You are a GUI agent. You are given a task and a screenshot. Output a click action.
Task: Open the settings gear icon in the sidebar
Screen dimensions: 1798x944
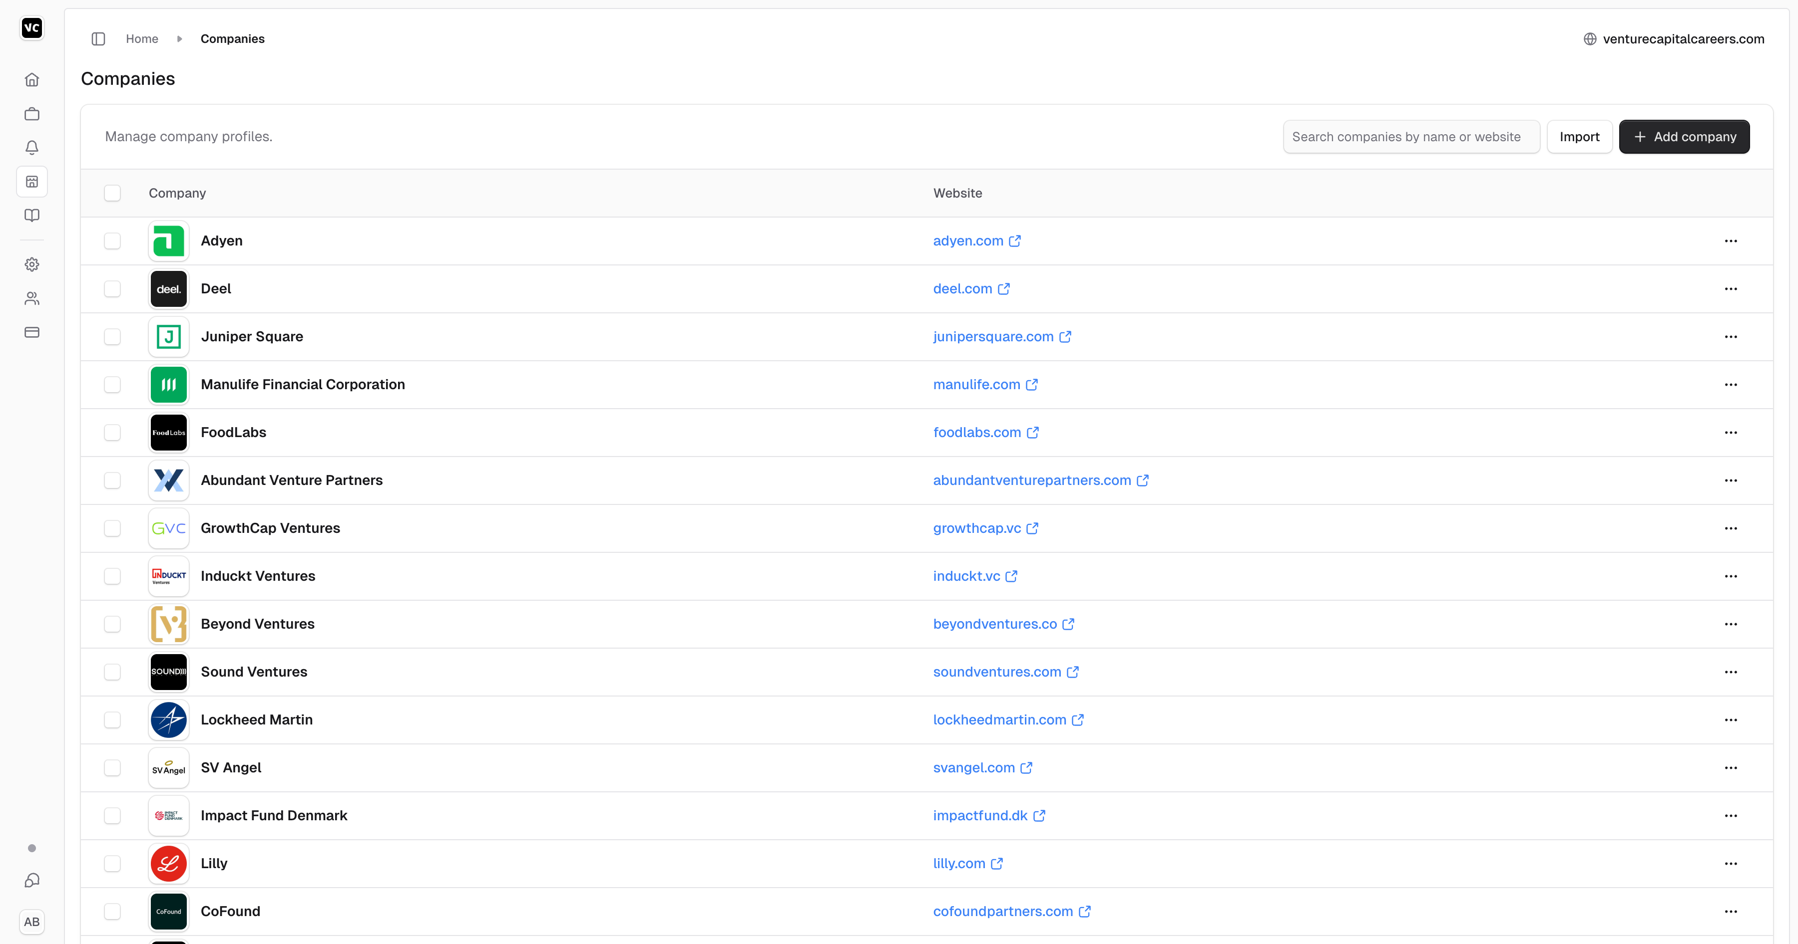pyautogui.click(x=31, y=264)
